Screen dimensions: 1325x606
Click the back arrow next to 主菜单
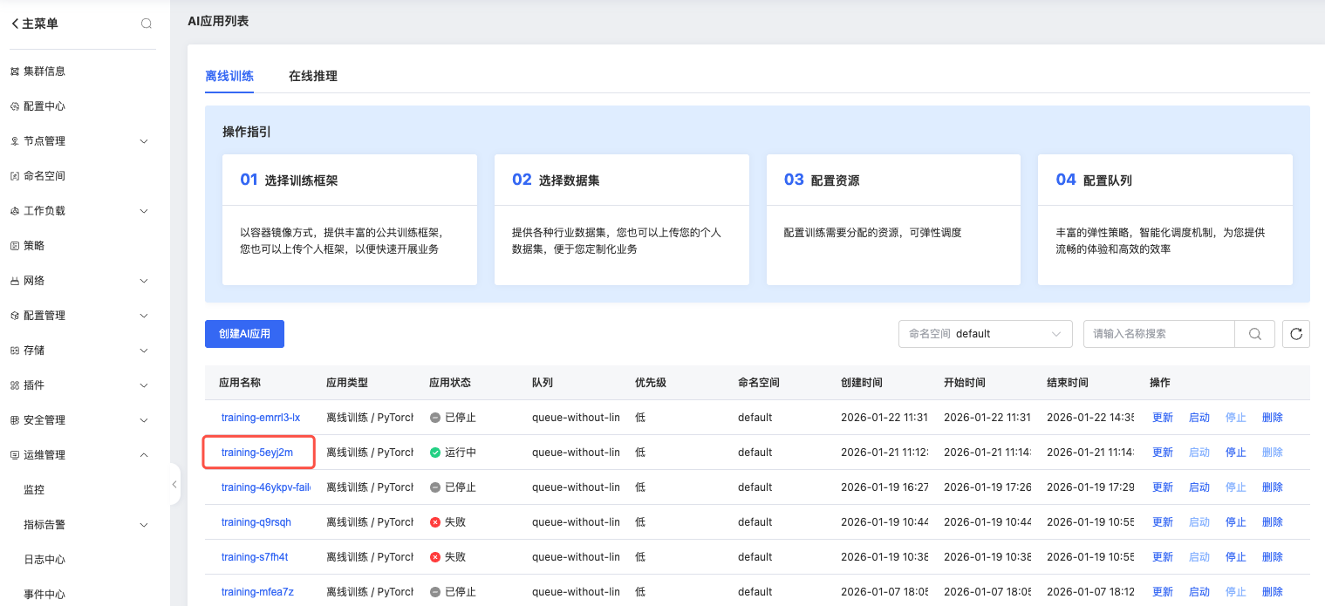tap(15, 24)
